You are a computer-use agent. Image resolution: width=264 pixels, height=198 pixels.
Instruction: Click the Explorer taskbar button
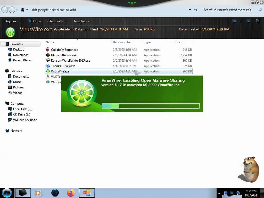pos(23,193)
